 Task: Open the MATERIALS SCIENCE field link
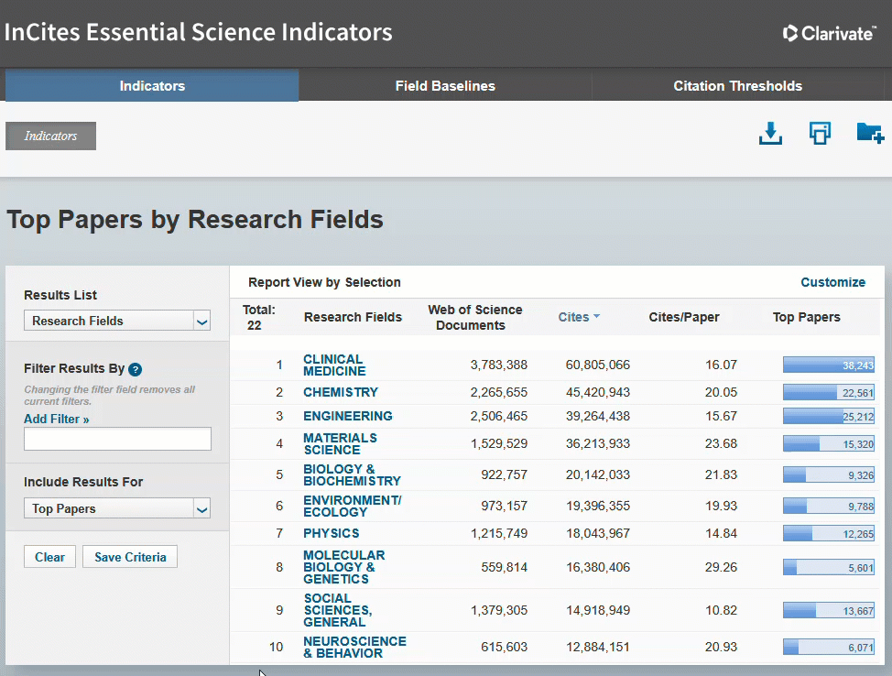(x=340, y=444)
